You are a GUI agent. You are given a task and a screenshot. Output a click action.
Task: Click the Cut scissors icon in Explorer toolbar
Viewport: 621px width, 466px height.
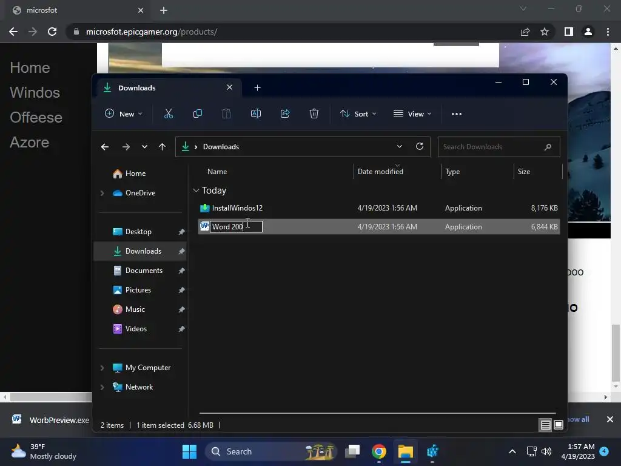(x=169, y=113)
